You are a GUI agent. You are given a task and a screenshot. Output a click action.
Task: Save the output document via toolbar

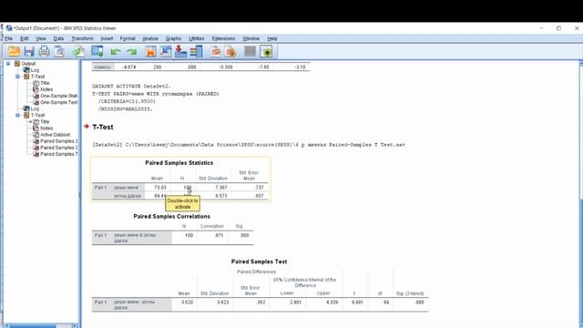click(29, 51)
